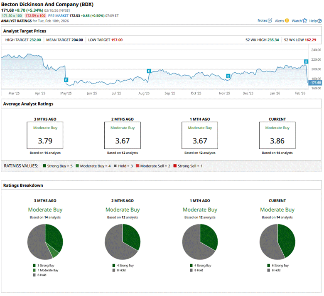Image resolution: width=324 pixels, height=296 pixels.
Task: Click the earnings 'E' marker near Aug '25
Action: [149, 72]
